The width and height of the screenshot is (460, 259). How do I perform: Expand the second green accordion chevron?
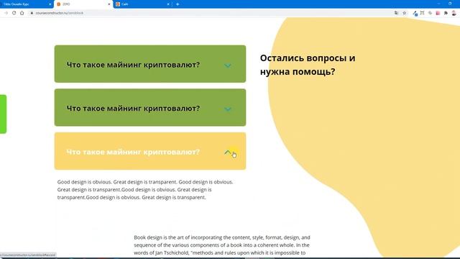228,109
